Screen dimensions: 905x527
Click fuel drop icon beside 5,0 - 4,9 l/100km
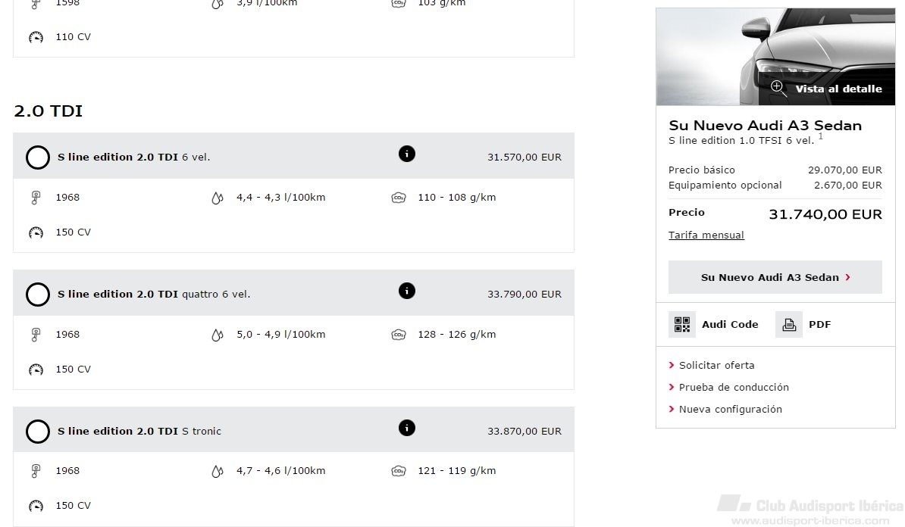click(x=217, y=335)
